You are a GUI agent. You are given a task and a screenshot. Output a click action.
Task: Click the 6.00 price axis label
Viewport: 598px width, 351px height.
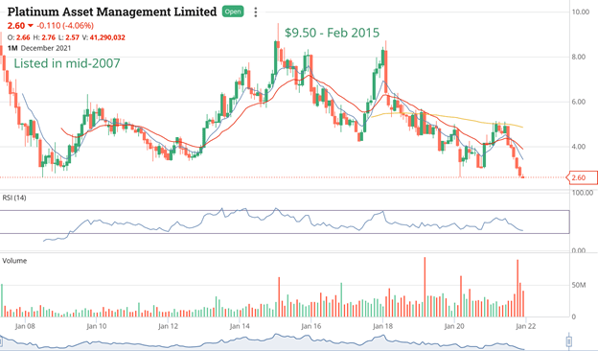(x=578, y=102)
